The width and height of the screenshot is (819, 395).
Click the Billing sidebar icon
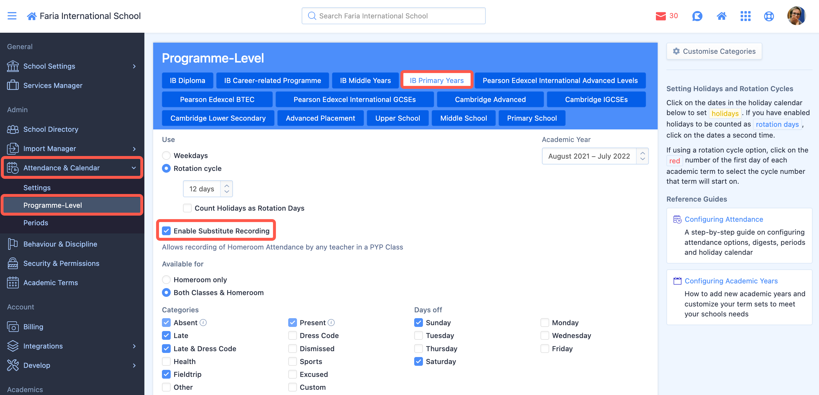(x=13, y=327)
